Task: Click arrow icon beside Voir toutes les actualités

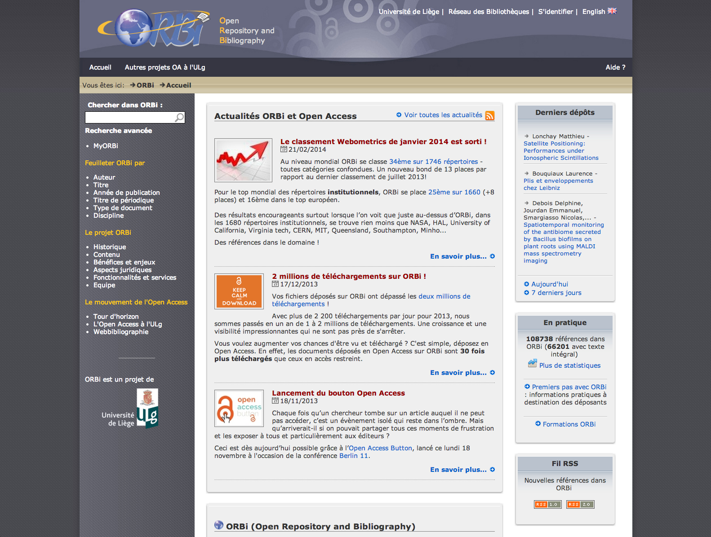Action: (399, 115)
